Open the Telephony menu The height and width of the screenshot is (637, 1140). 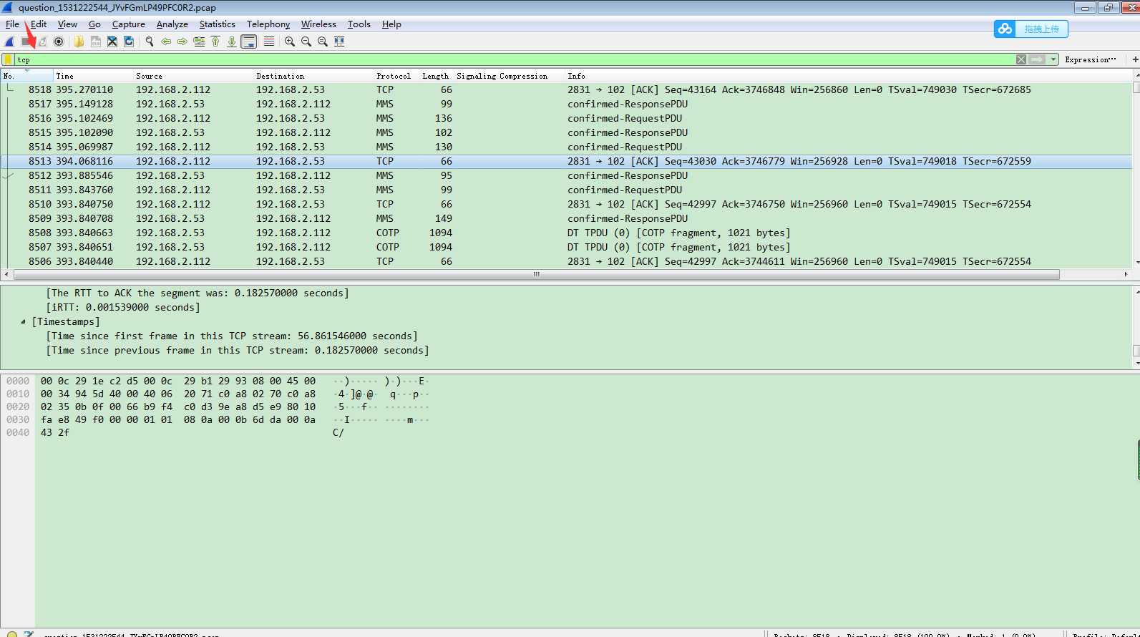click(268, 24)
